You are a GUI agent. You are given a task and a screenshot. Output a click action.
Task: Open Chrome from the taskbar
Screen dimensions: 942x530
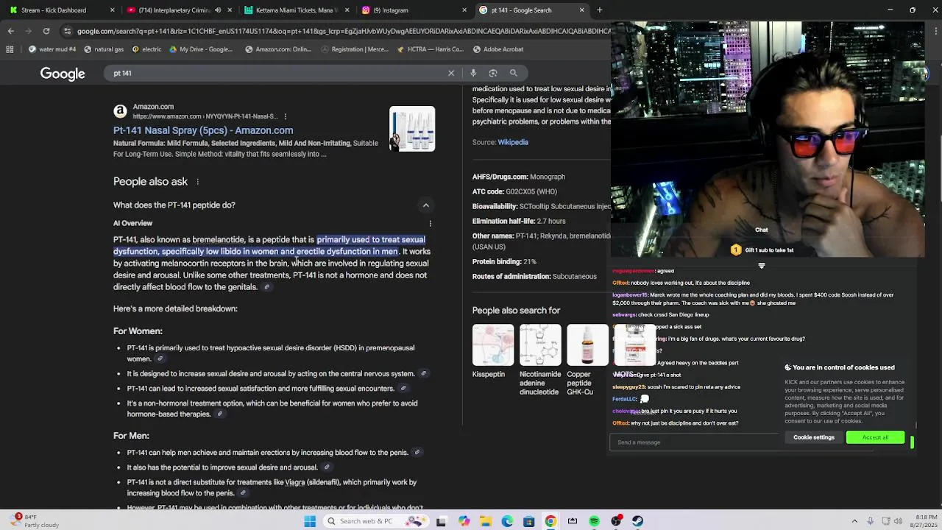pos(550,521)
